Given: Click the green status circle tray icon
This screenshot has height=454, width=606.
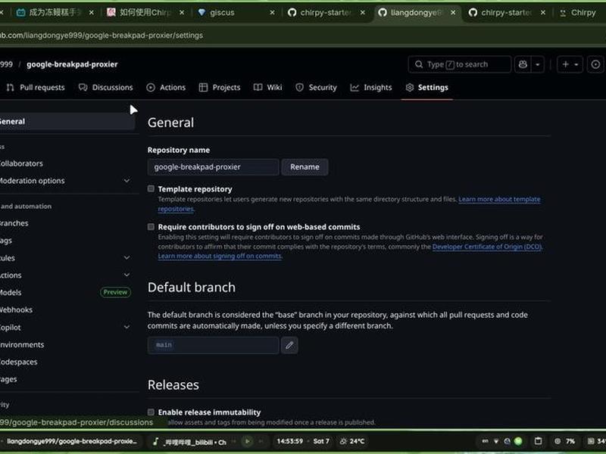Looking at the screenshot, I should [x=518, y=441].
